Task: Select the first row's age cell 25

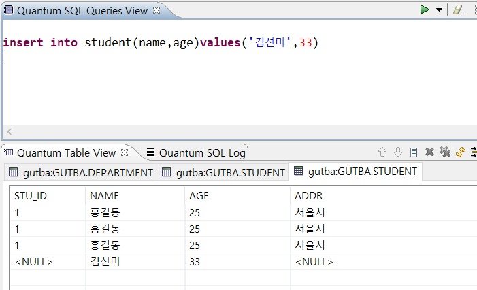Action: pos(238,212)
